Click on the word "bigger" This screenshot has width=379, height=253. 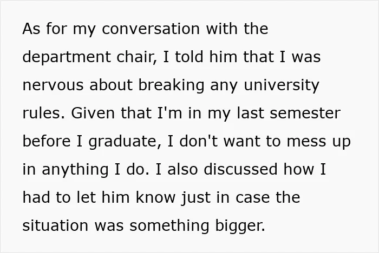[239, 226]
